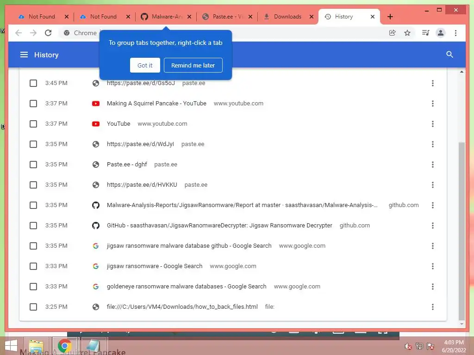
Task: Check the box for paste.ee/d/WdJyI entry
Action: (33, 144)
